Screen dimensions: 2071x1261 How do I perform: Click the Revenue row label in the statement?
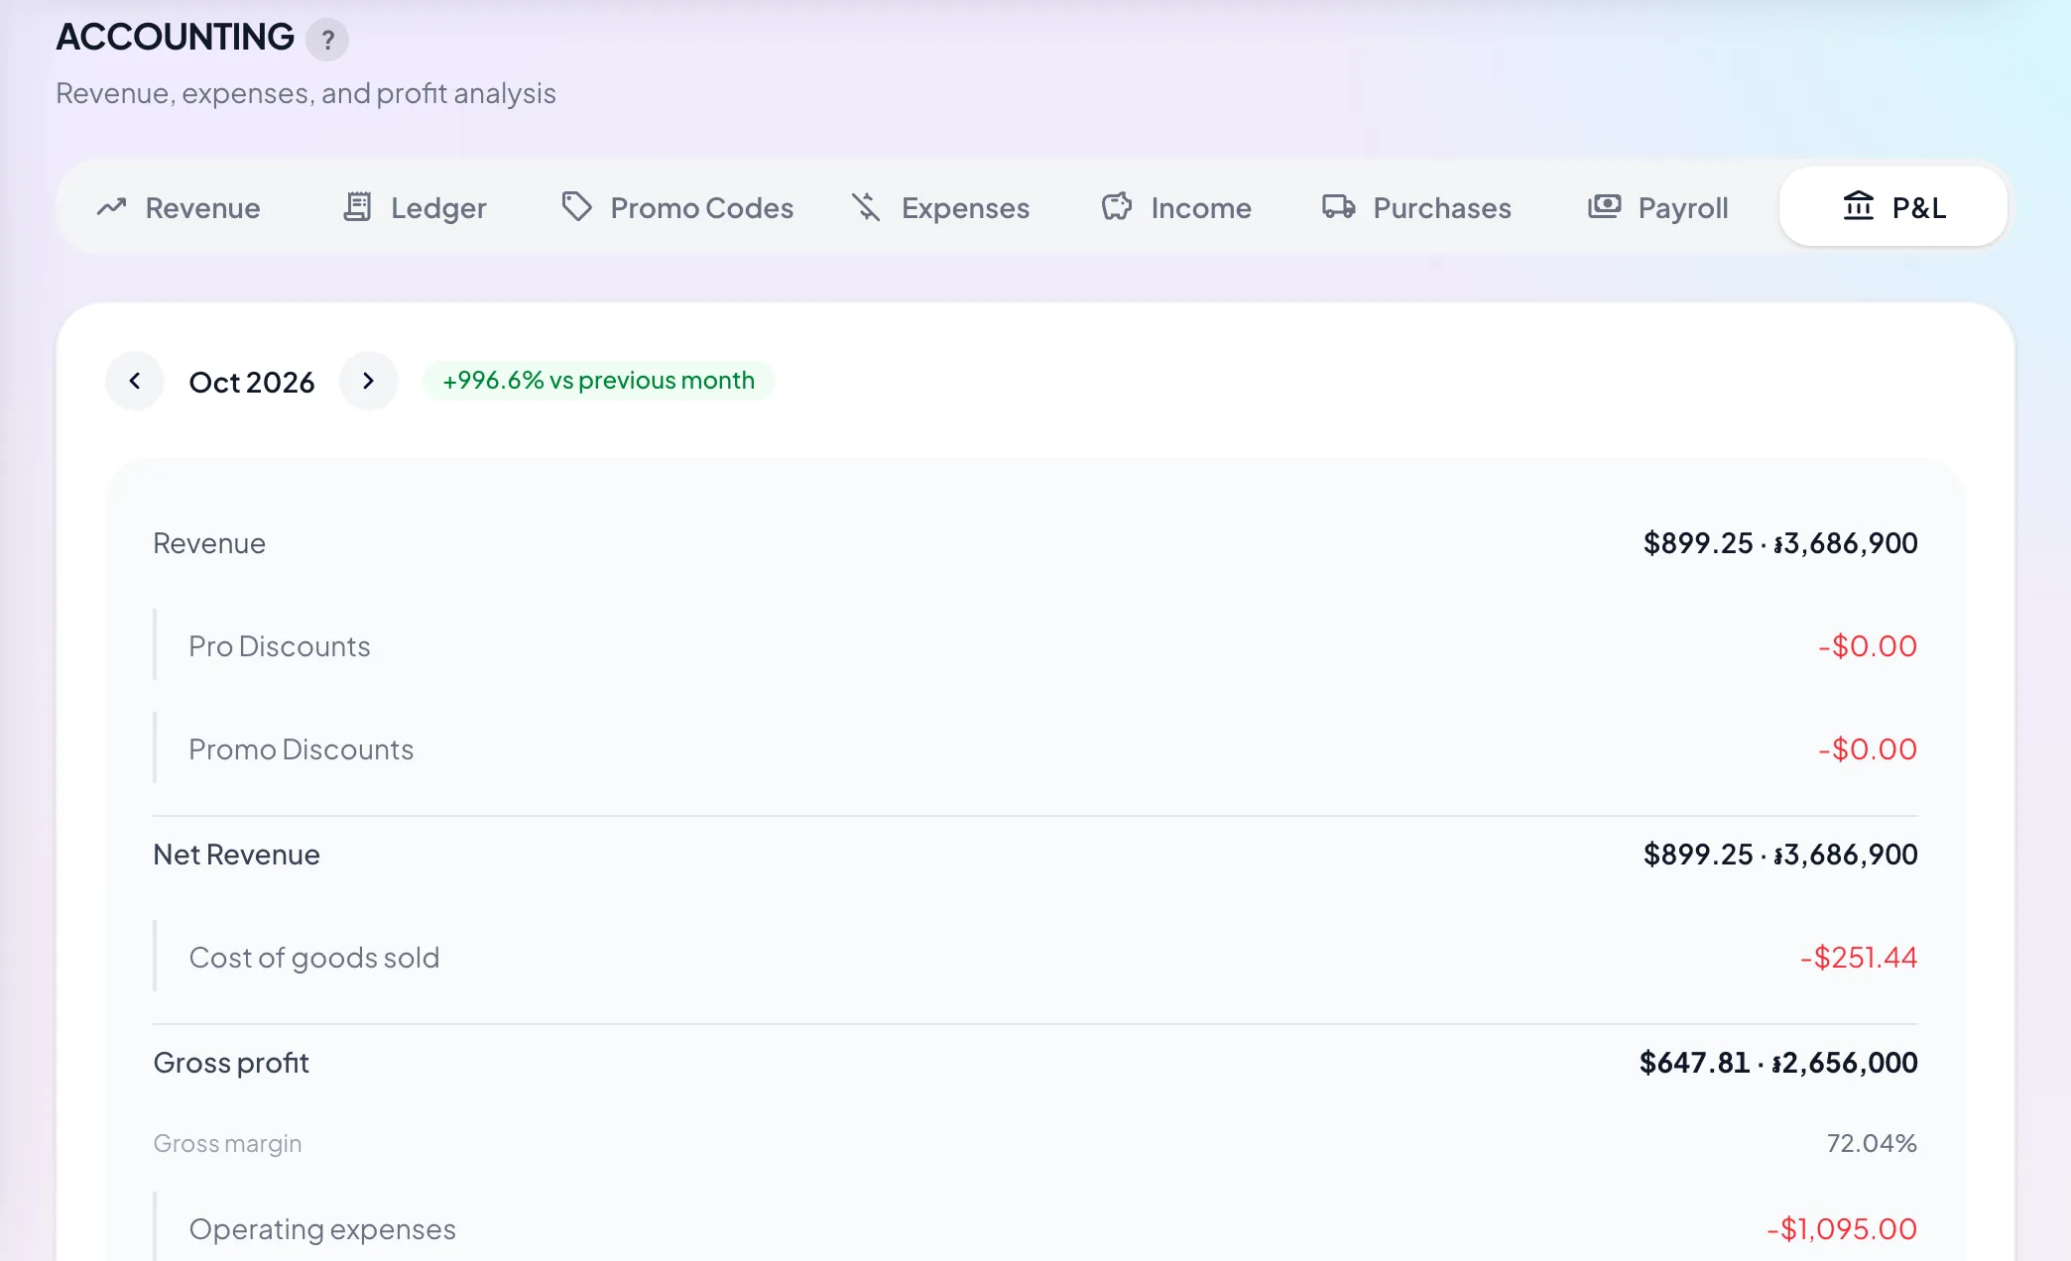point(209,543)
